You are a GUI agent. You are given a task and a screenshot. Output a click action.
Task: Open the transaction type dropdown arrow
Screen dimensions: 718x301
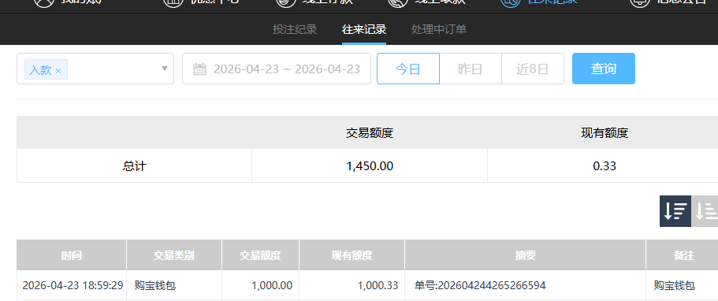pos(165,69)
